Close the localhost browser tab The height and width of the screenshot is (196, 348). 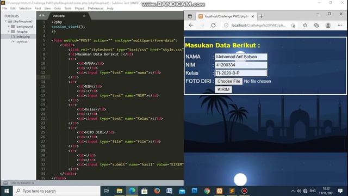click(x=252, y=16)
